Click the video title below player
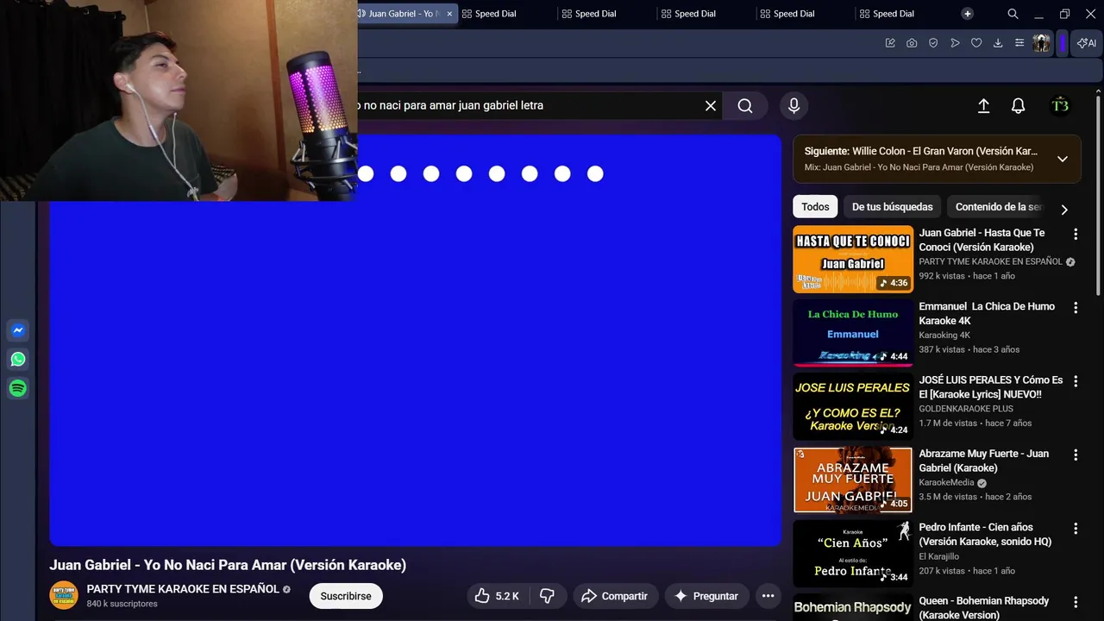The image size is (1104, 621). coord(228,565)
